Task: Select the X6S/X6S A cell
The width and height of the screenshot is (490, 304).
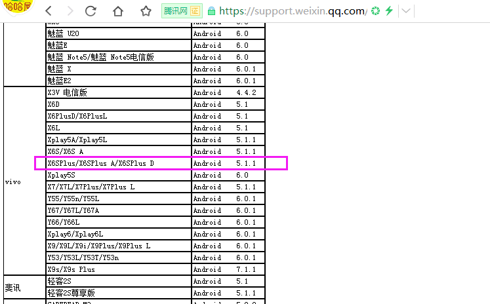Action: click(x=119, y=152)
